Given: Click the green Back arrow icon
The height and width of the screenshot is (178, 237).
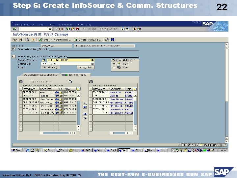Looking at the screenshot, I should (68, 29).
